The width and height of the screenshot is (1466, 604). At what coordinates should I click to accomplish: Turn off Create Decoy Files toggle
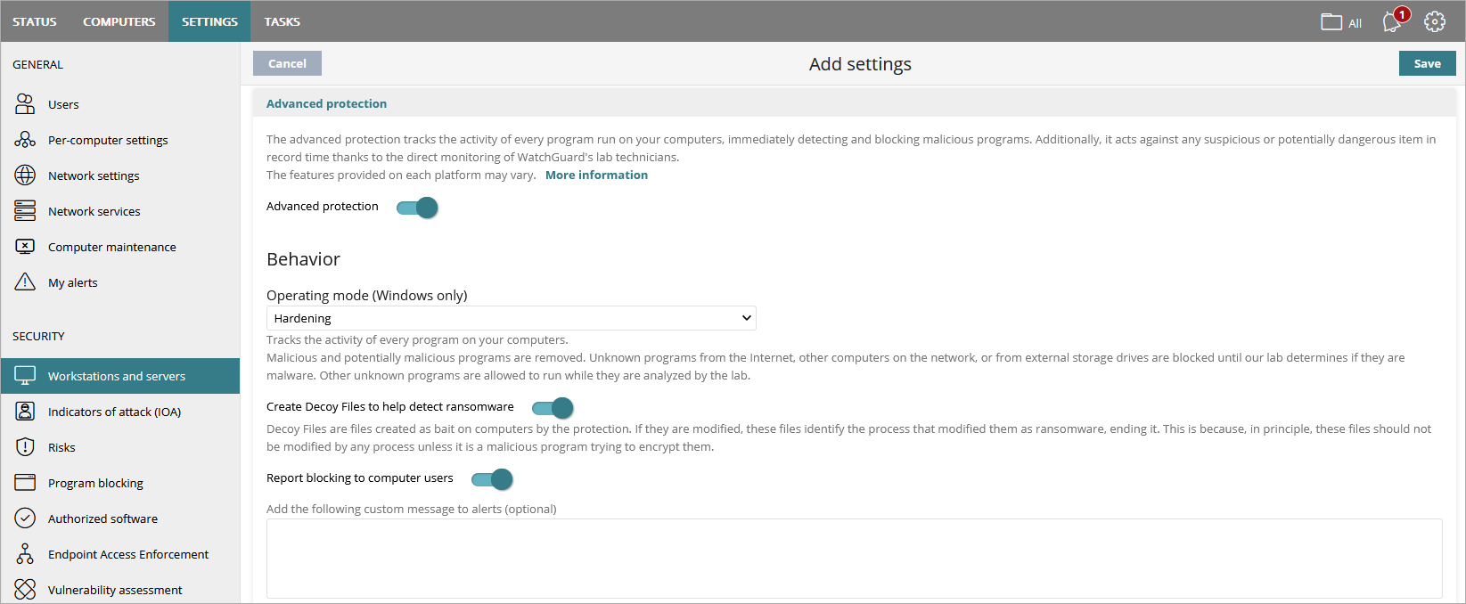[x=553, y=408]
